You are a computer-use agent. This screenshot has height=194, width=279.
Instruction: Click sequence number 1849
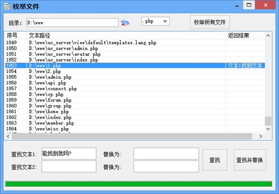point(11,42)
